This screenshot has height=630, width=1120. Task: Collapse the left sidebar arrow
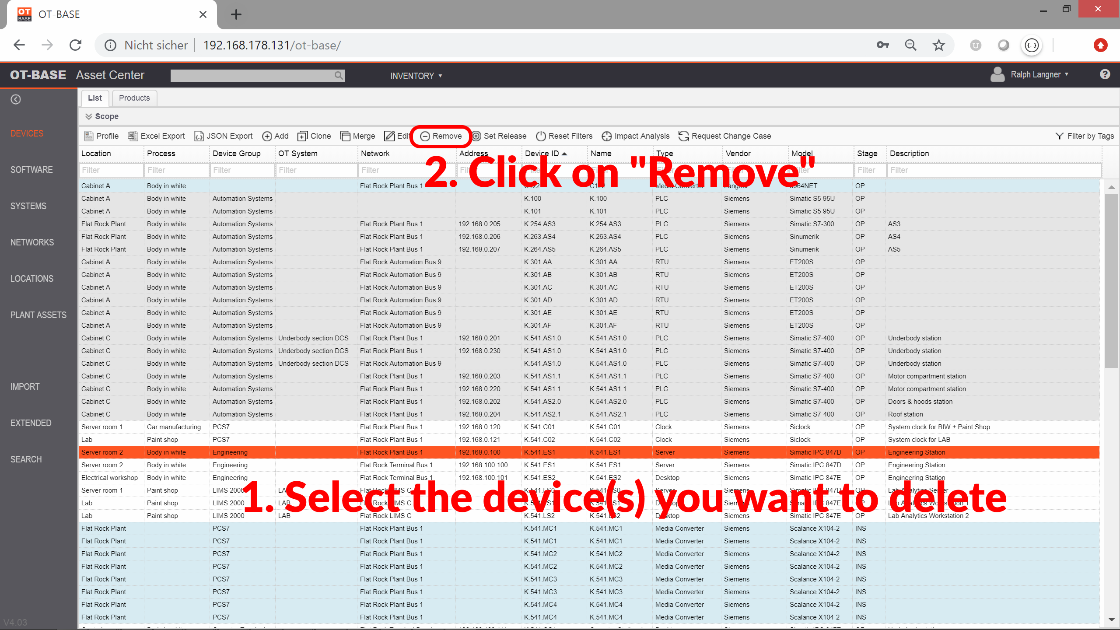click(x=16, y=99)
